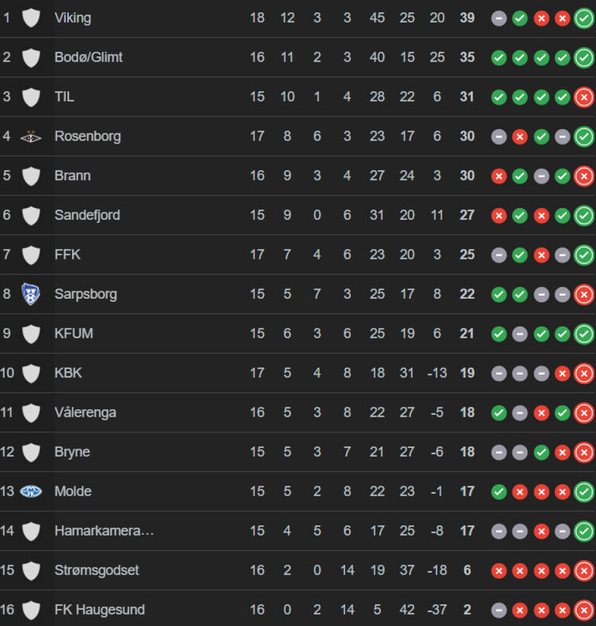This screenshot has width=596, height=626.
Task: Click Viking's latest win result icon
Action: (584, 19)
